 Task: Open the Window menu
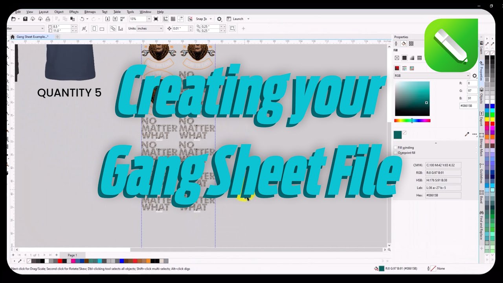[x=145, y=12]
